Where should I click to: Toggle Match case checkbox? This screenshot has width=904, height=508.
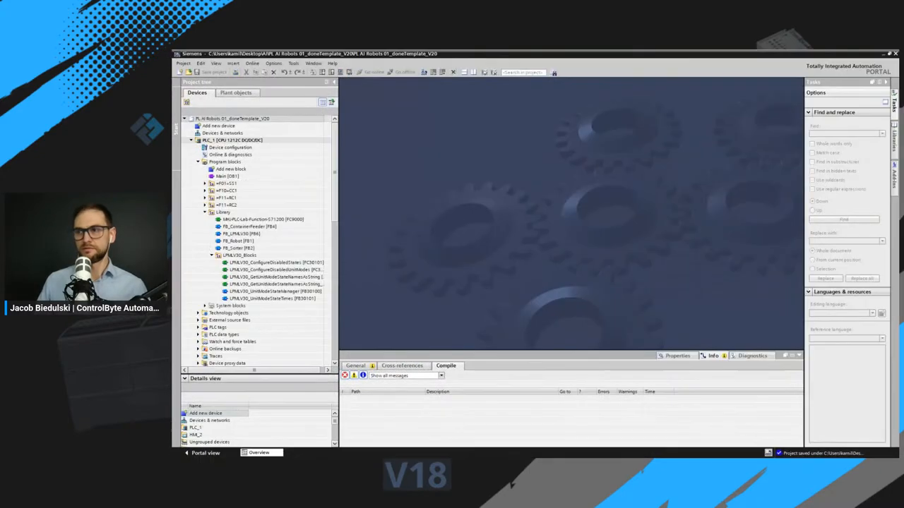[x=812, y=153]
